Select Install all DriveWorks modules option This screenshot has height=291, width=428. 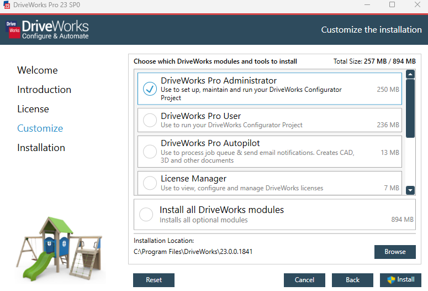click(146, 215)
